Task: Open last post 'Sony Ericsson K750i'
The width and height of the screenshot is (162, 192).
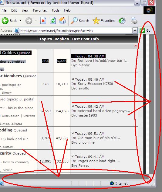Action: tap(95, 84)
